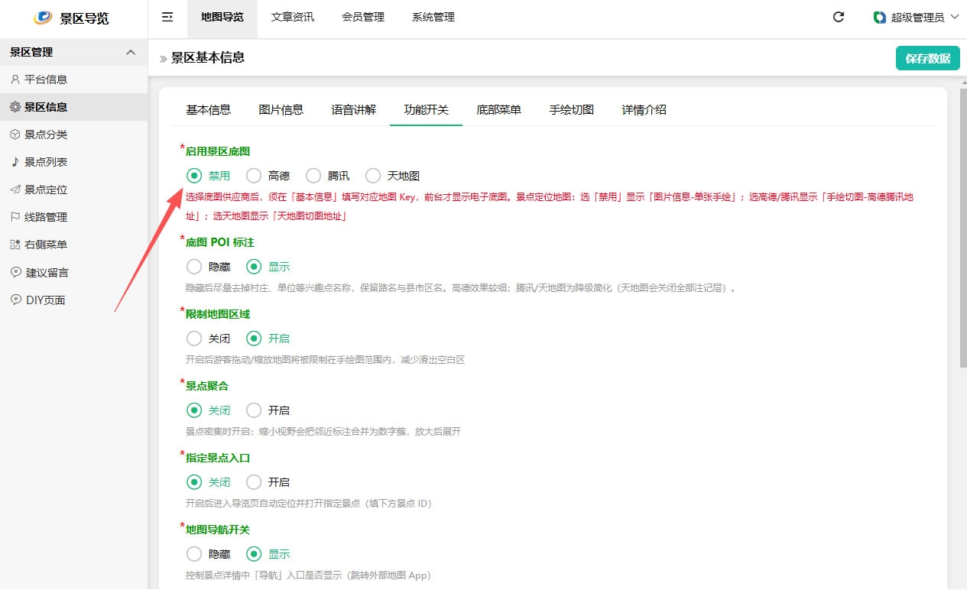Set 指定景点入口 to 开启

pos(254,482)
